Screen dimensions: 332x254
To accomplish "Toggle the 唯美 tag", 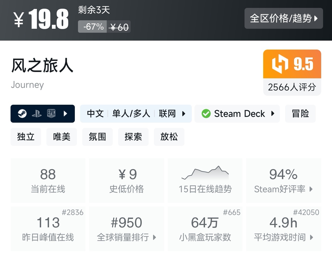I will pos(62,137).
